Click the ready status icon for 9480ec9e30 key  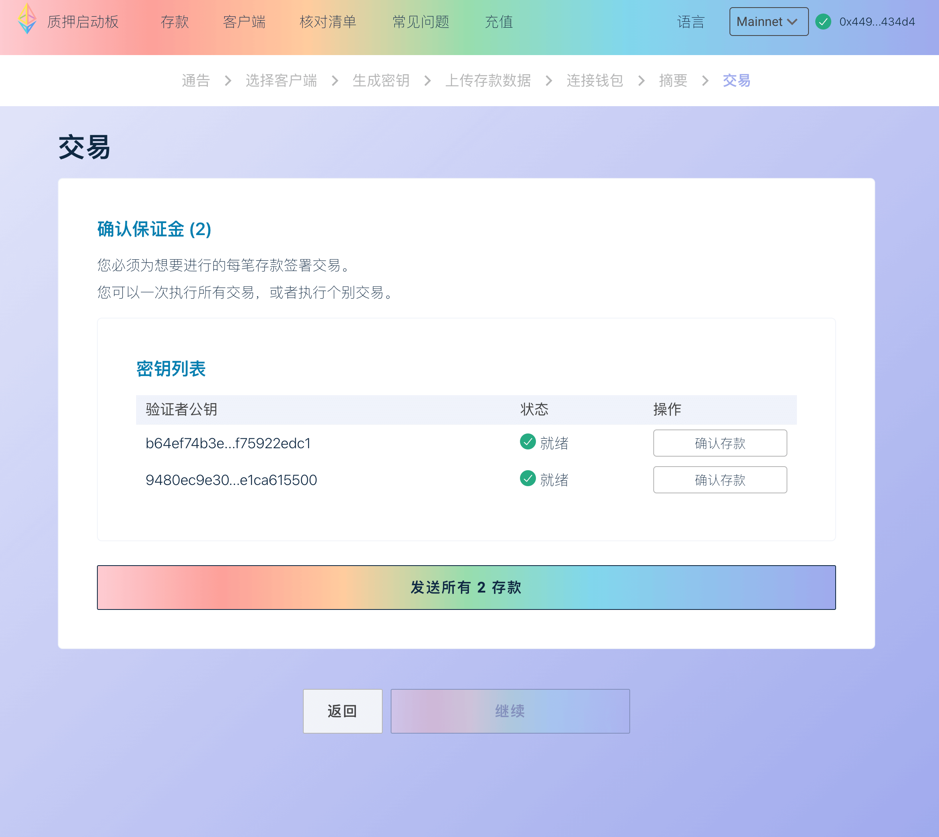click(x=528, y=478)
